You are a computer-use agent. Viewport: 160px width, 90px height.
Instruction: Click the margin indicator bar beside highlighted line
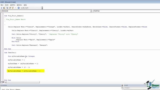pos(2,71)
